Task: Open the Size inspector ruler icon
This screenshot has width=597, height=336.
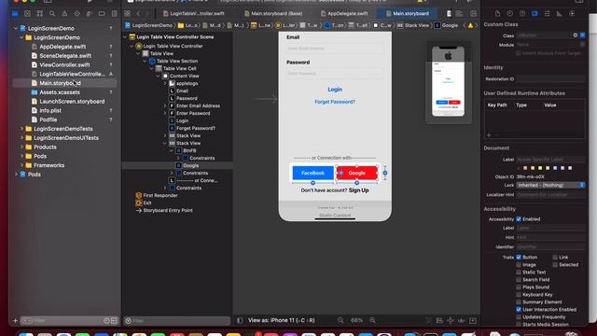Action: point(560,13)
